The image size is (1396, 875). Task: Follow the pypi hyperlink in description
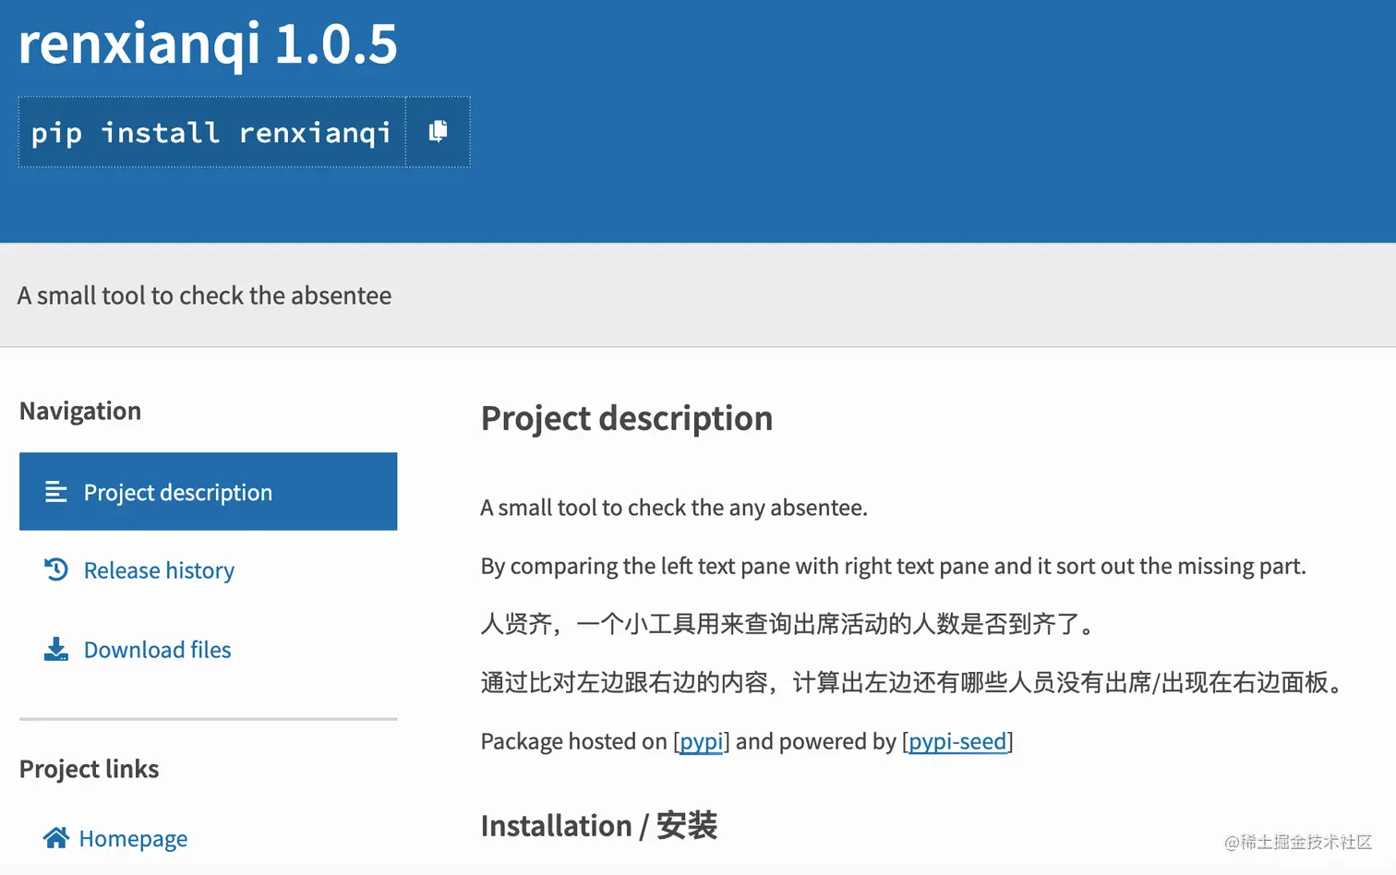[701, 741]
